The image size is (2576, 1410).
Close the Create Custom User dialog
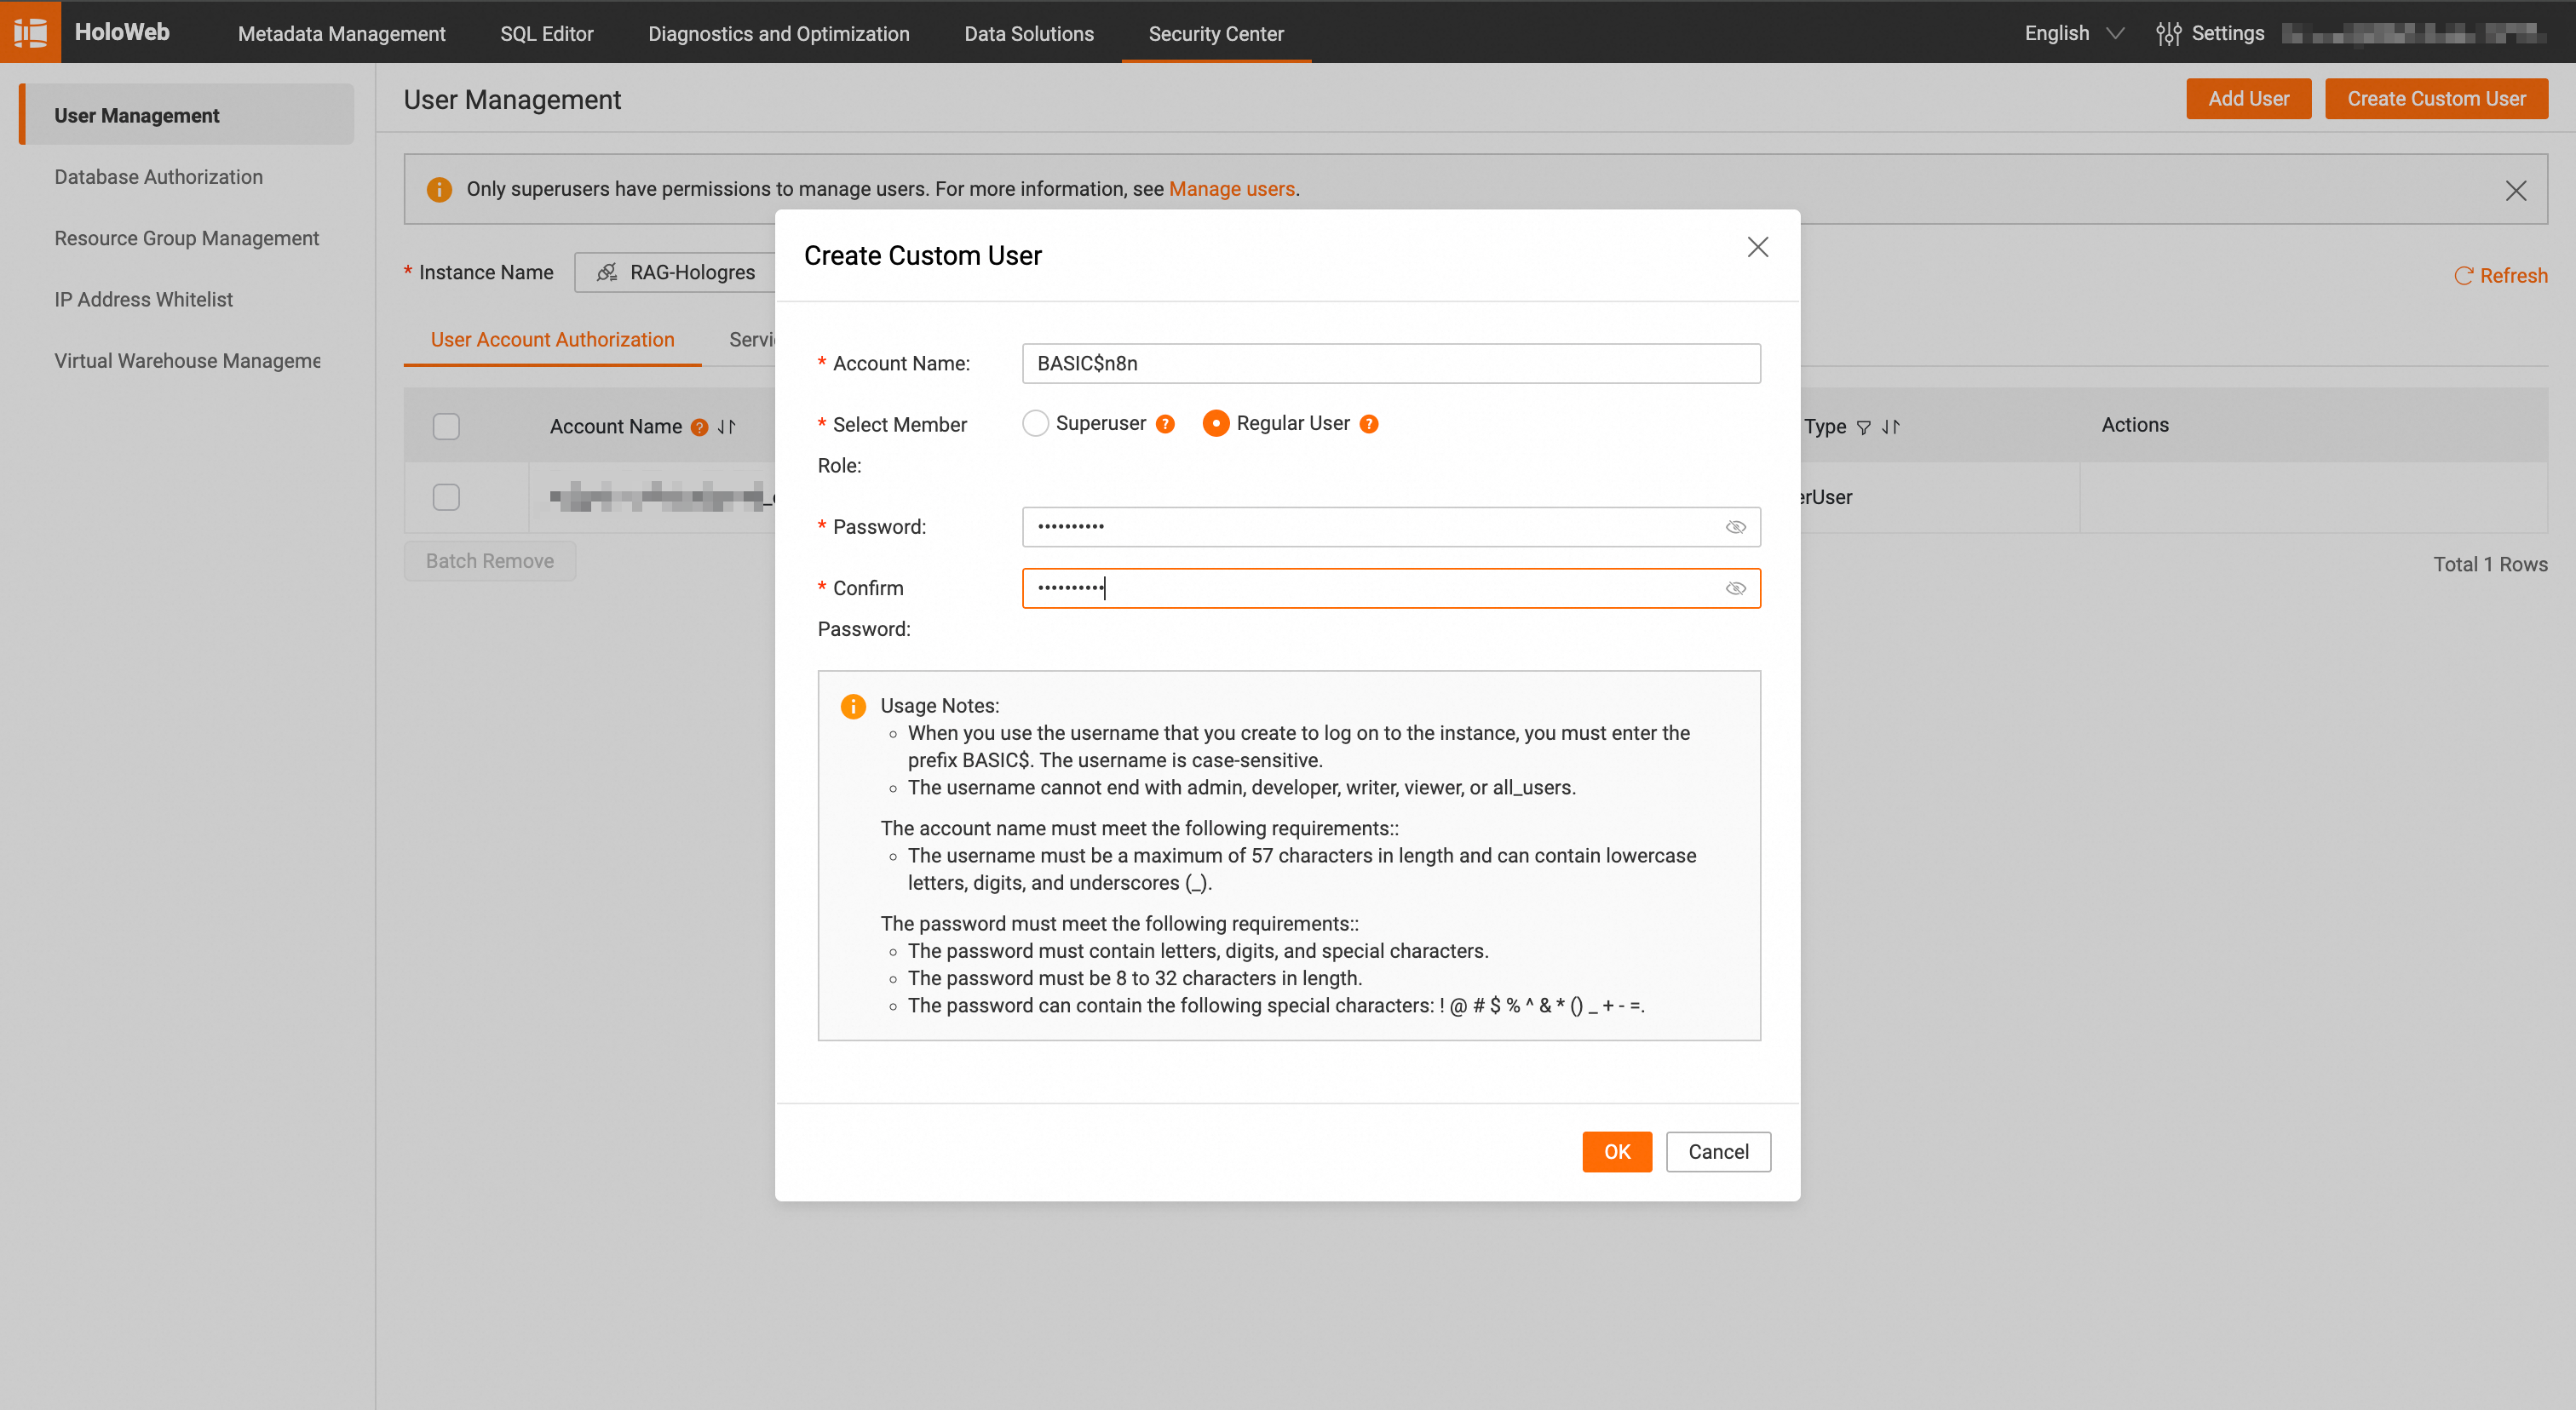pos(1757,247)
